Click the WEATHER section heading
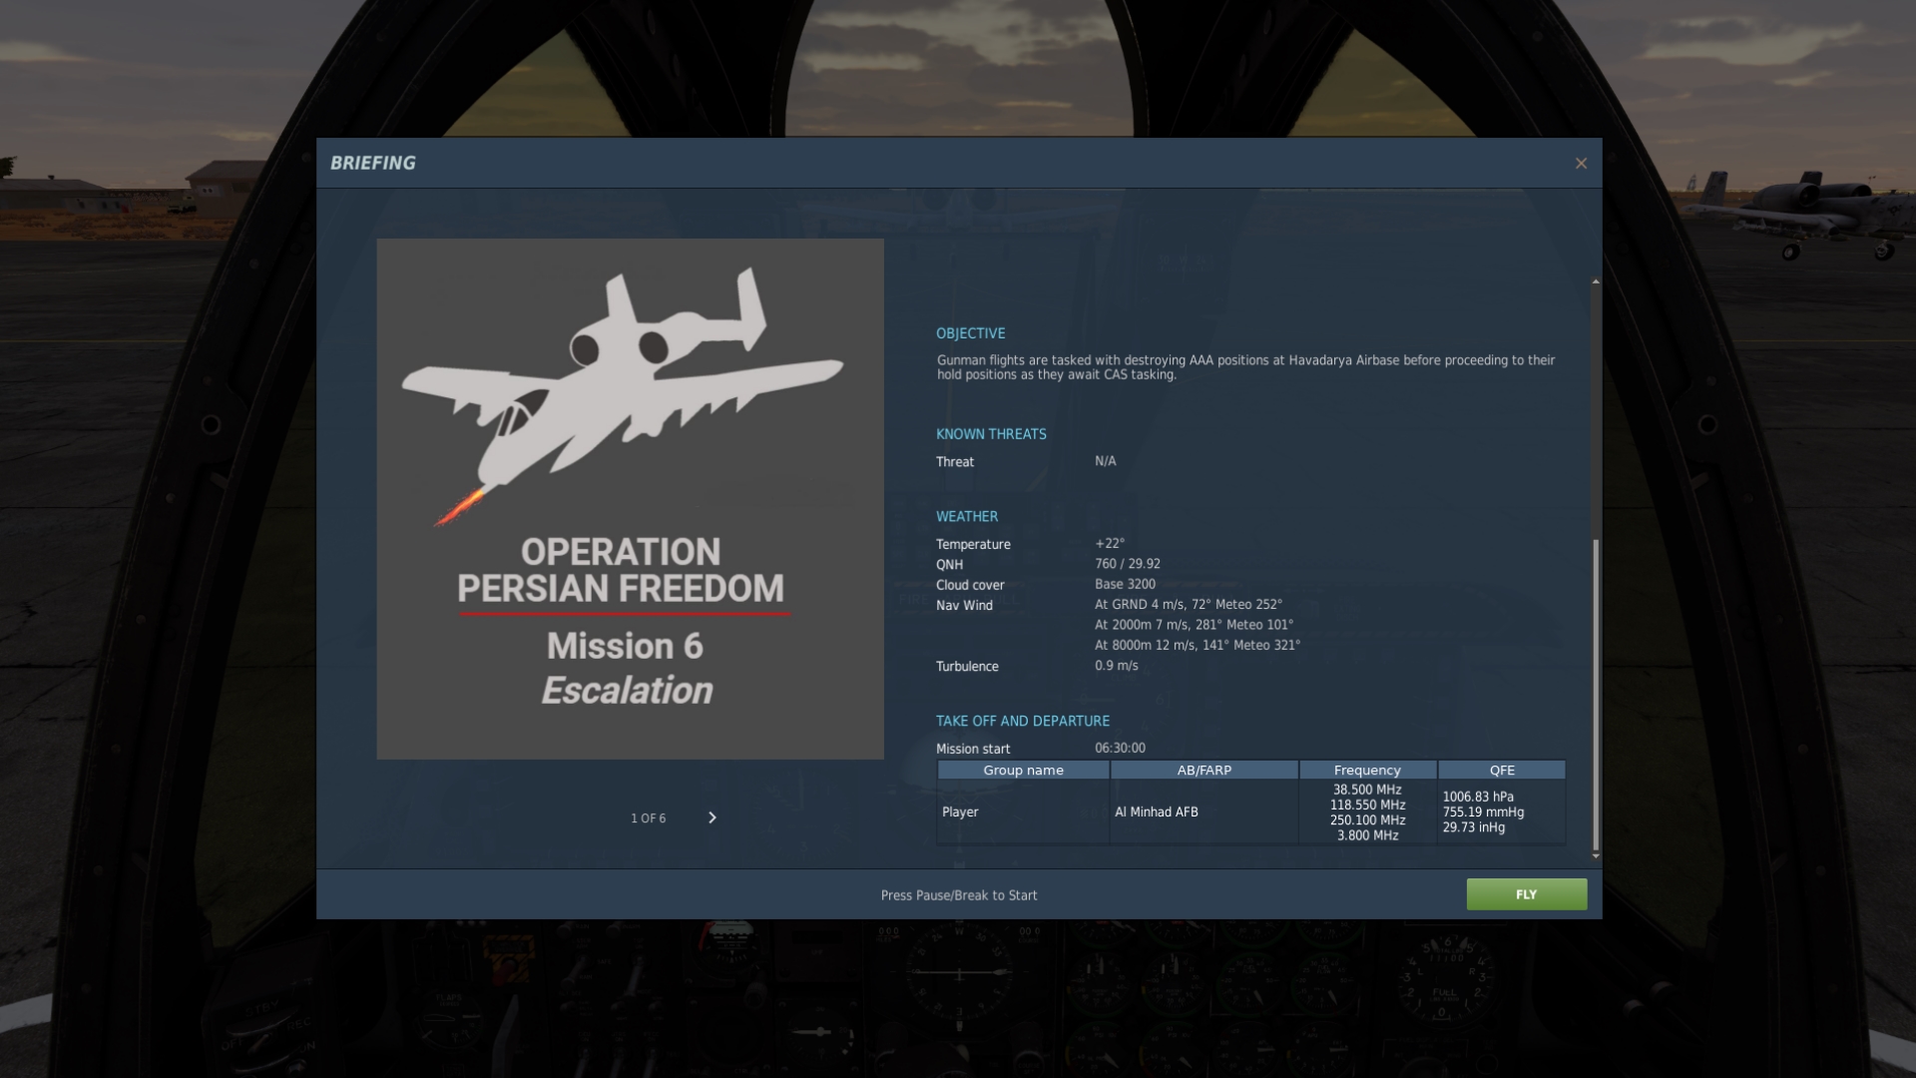Viewport: 1916px width, 1078px height. tap(967, 516)
